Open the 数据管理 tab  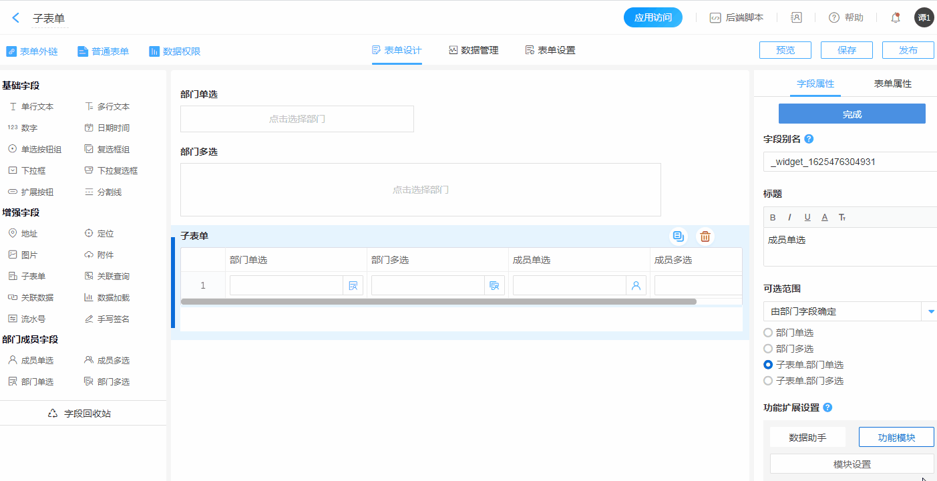(474, 50)
